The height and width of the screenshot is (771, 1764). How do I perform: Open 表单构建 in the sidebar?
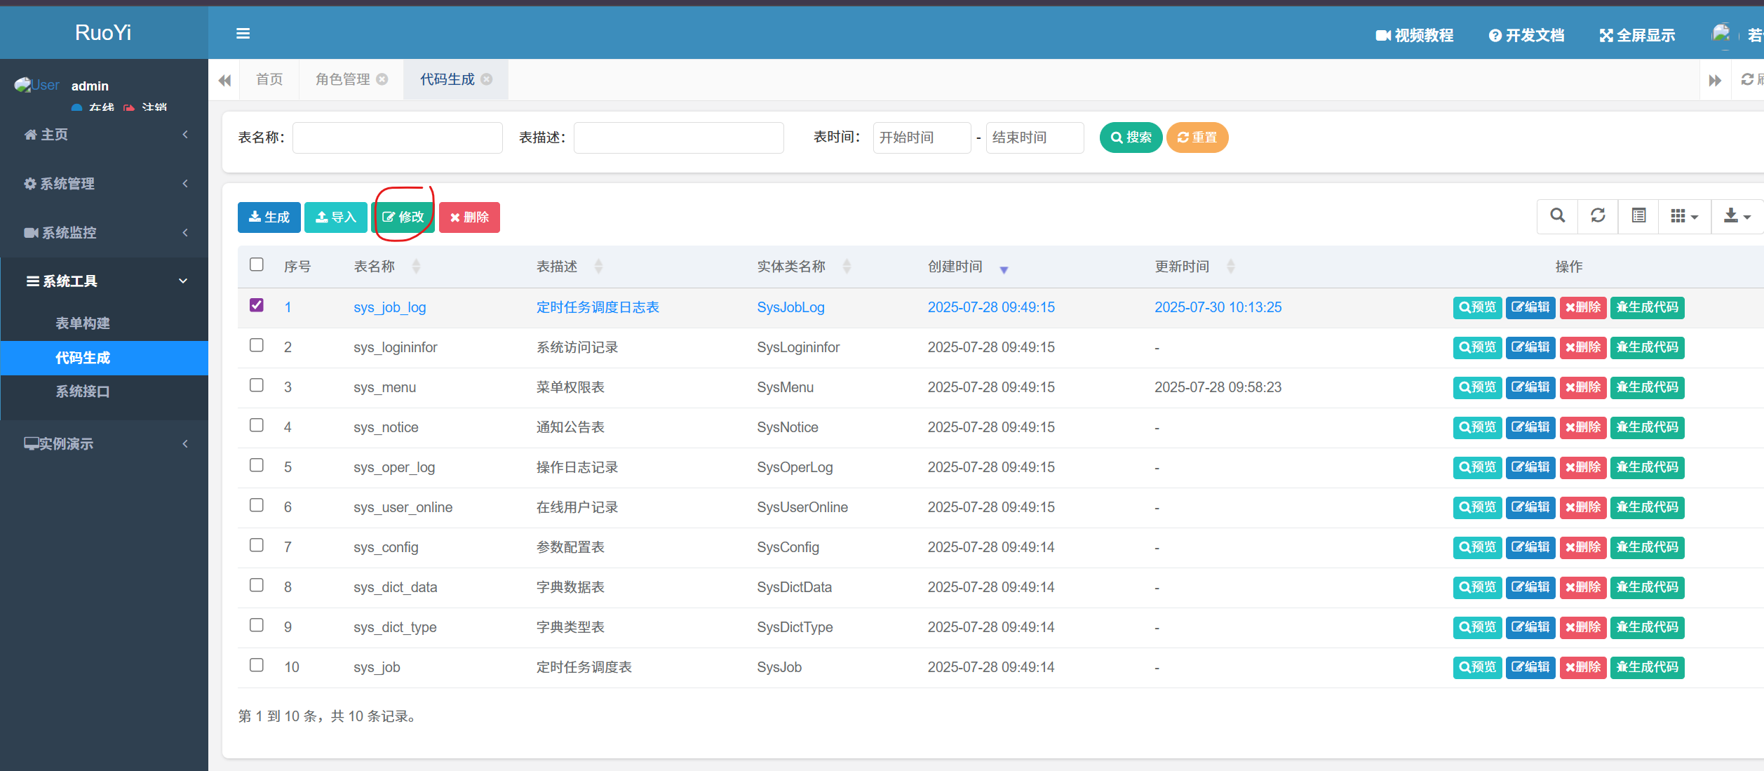click(83, 323)
